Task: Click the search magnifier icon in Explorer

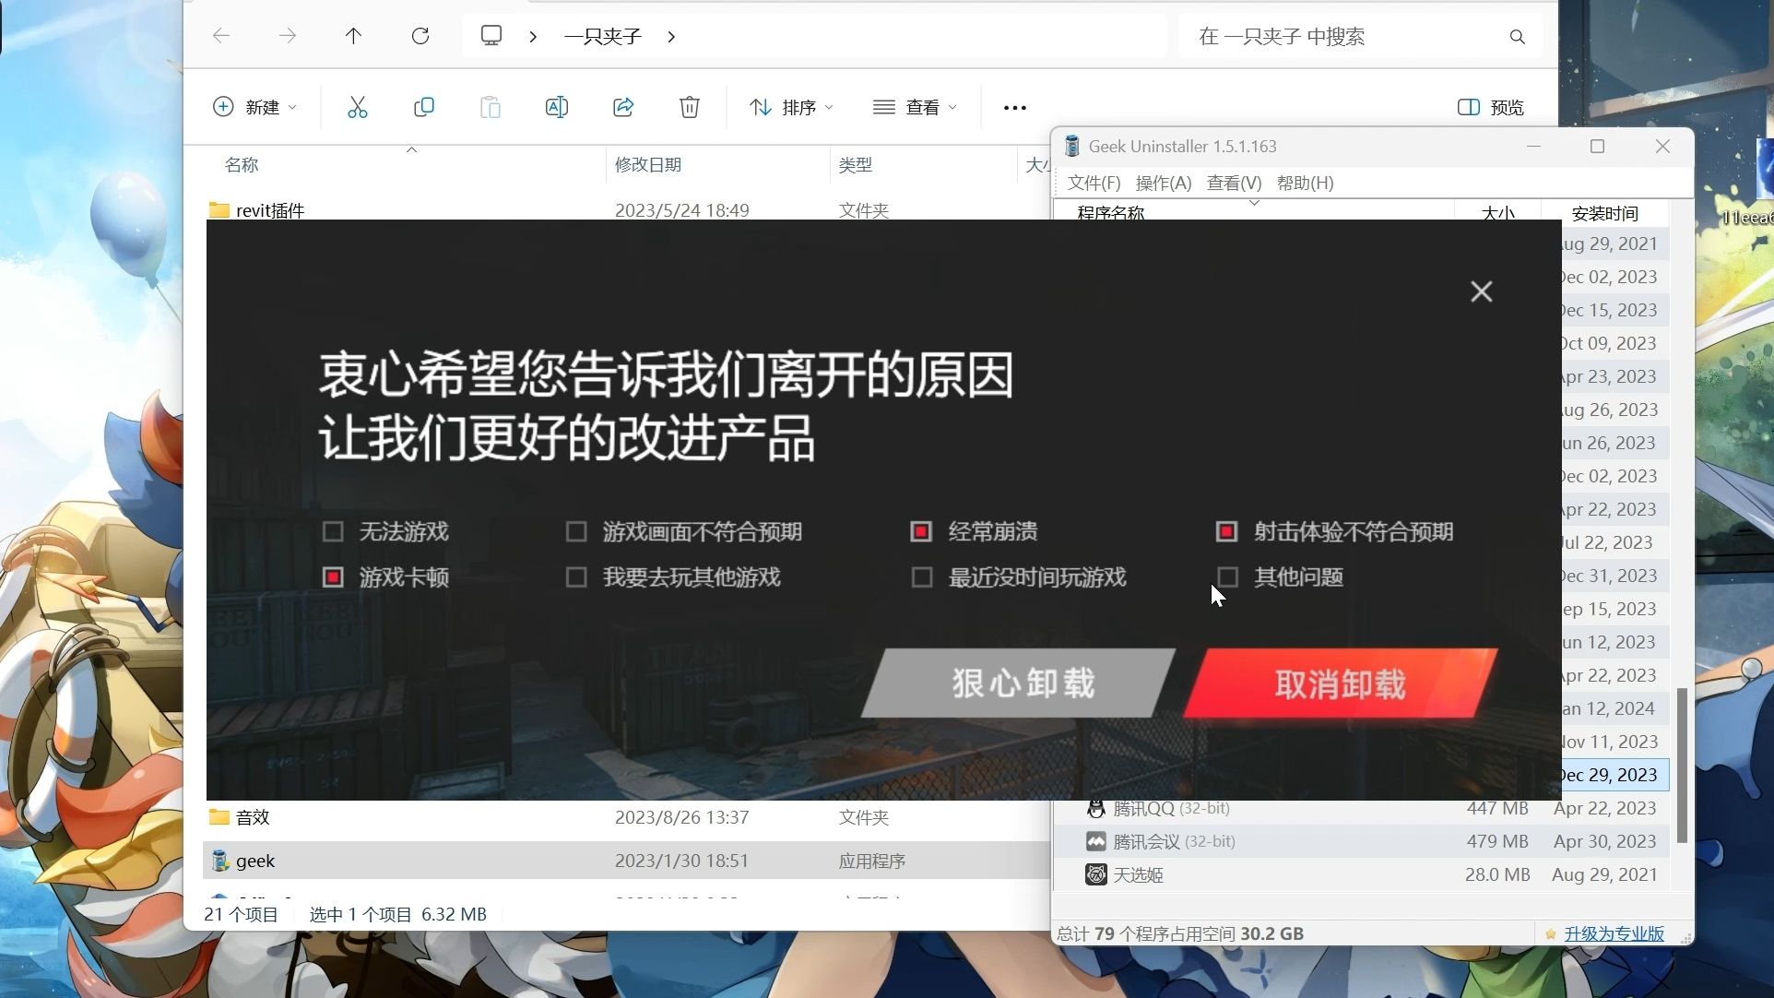Action: click(1517, 37)
